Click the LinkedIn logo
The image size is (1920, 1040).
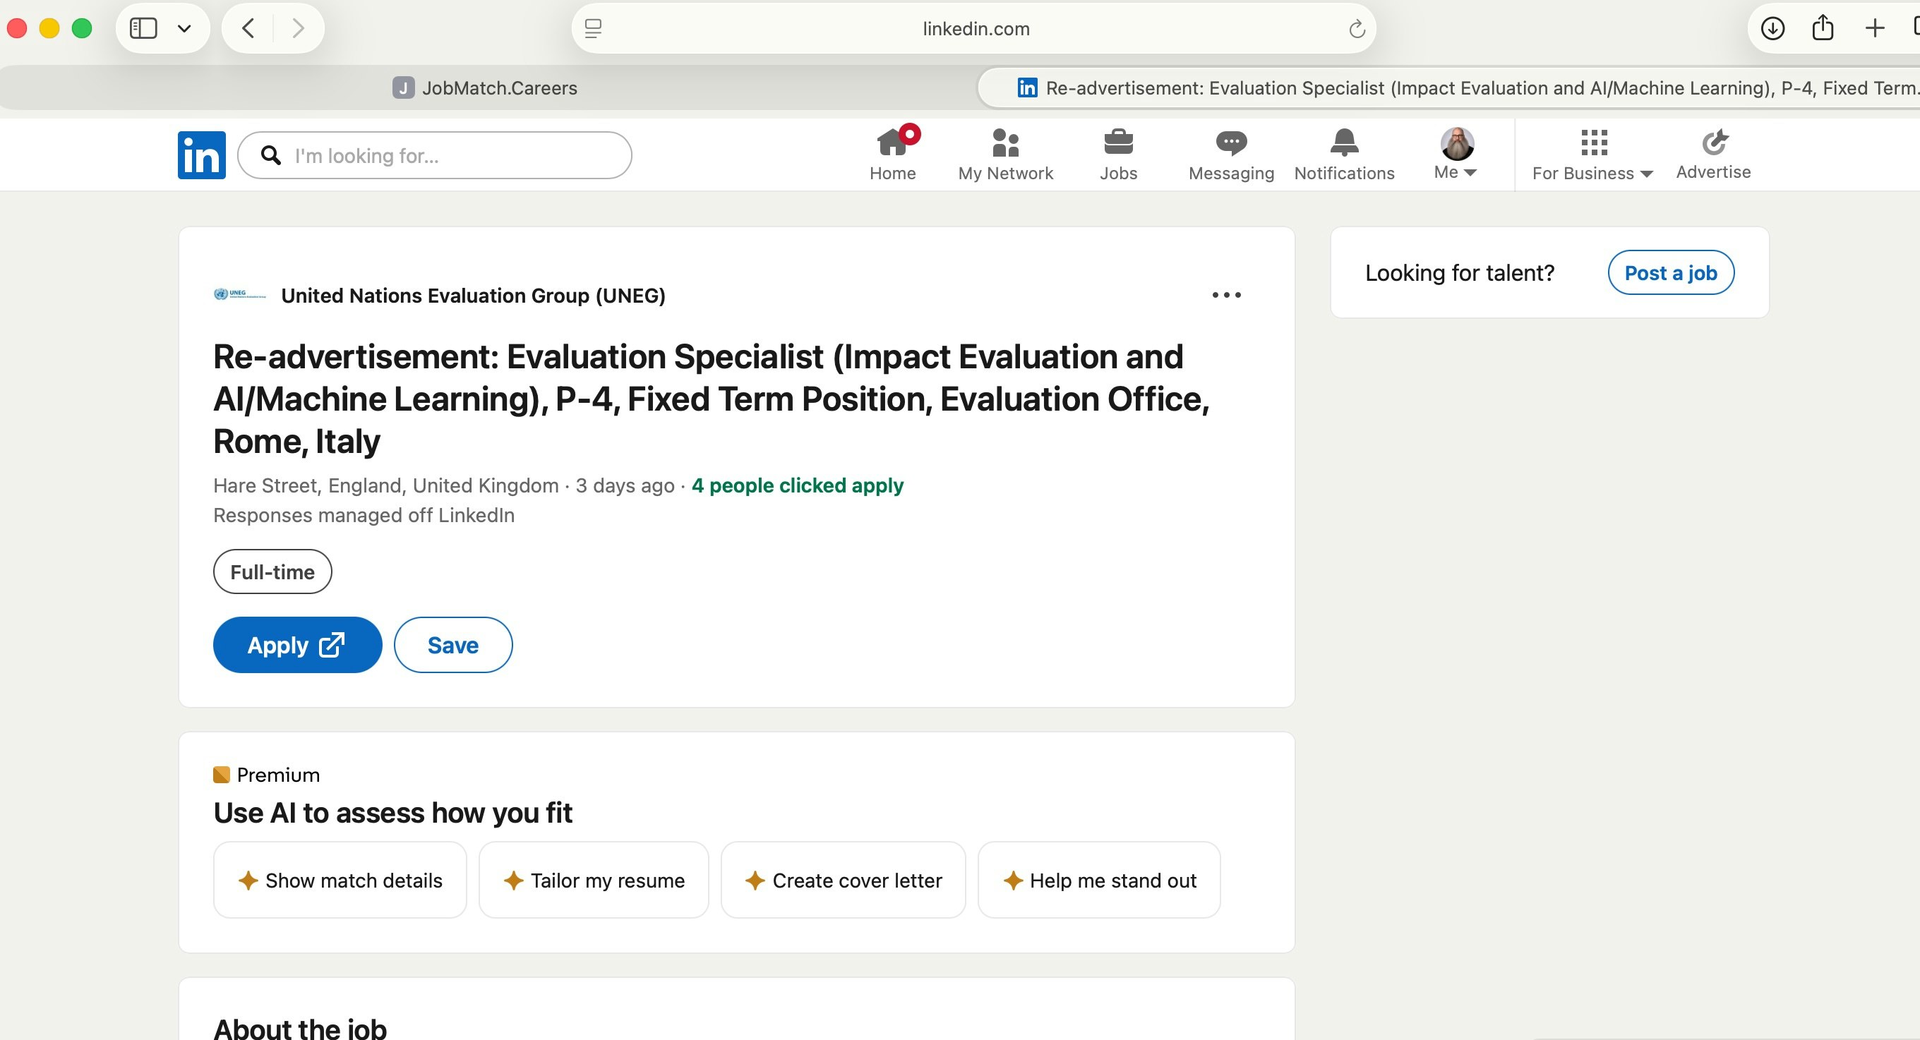[x=201, y=155]
